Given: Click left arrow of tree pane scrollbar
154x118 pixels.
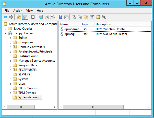Looking at the screenshot, I should (5, 107).
